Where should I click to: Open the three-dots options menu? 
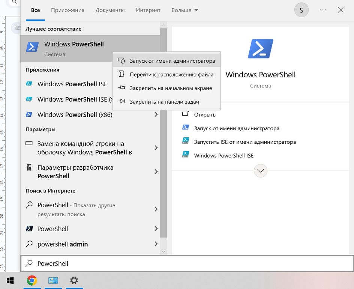click(323, 10)
